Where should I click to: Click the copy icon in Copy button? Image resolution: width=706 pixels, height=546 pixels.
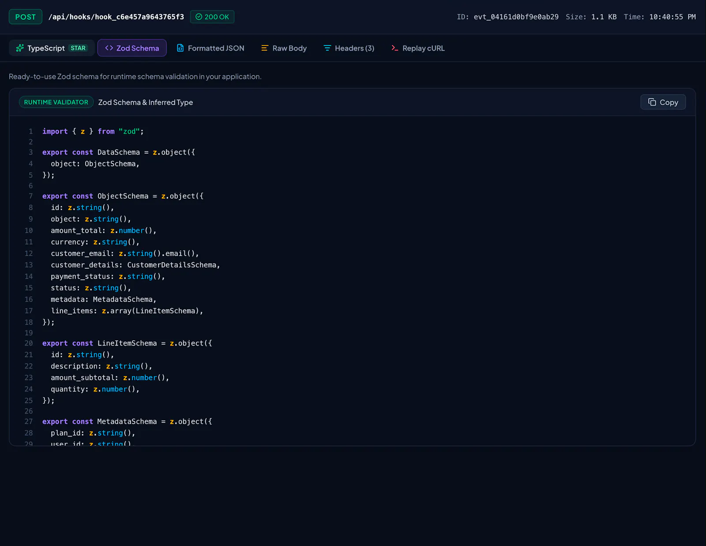click(652, 102)
